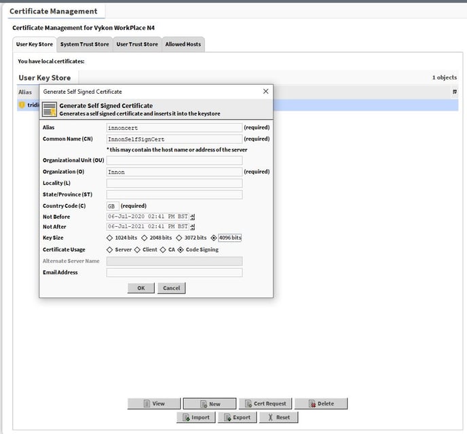Cancel the certificate generation dialog
Viewport: 467px width, 434px height.
pos(171,288)
